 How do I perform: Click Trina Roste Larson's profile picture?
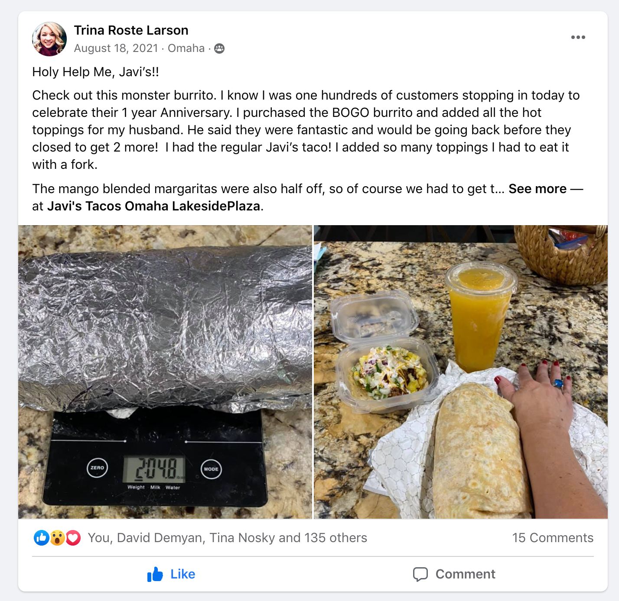click(49, 39)
